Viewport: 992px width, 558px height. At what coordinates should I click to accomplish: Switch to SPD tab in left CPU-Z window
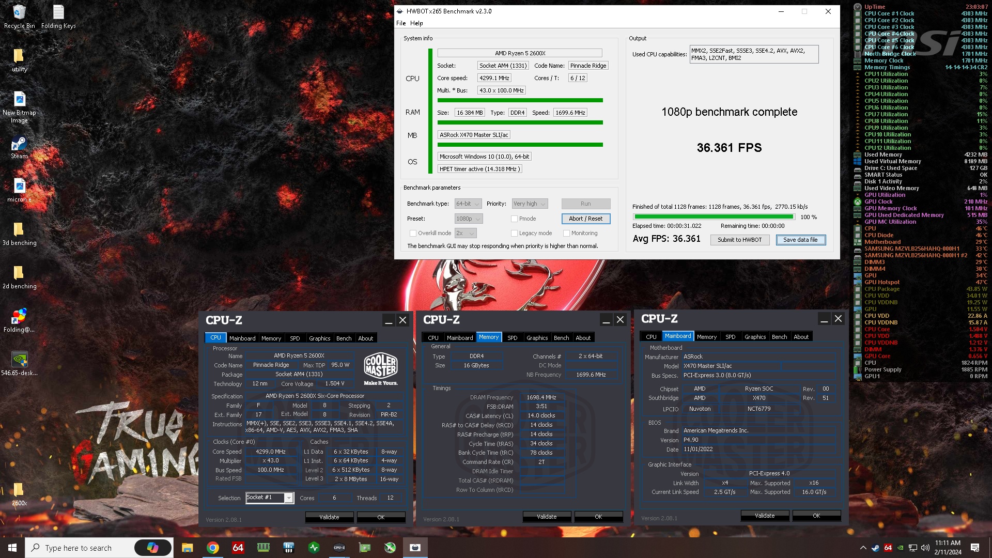tap(295, 338)
